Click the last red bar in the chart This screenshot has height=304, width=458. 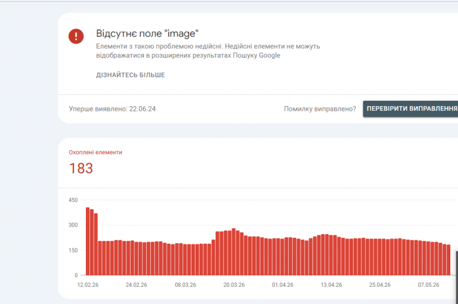(x=448, y=260)
